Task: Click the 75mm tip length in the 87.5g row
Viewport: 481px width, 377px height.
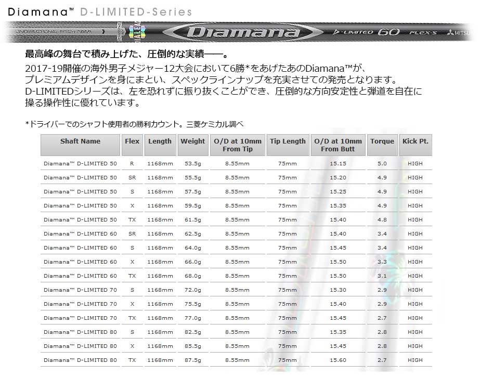Action: click(x=288, y=360)
